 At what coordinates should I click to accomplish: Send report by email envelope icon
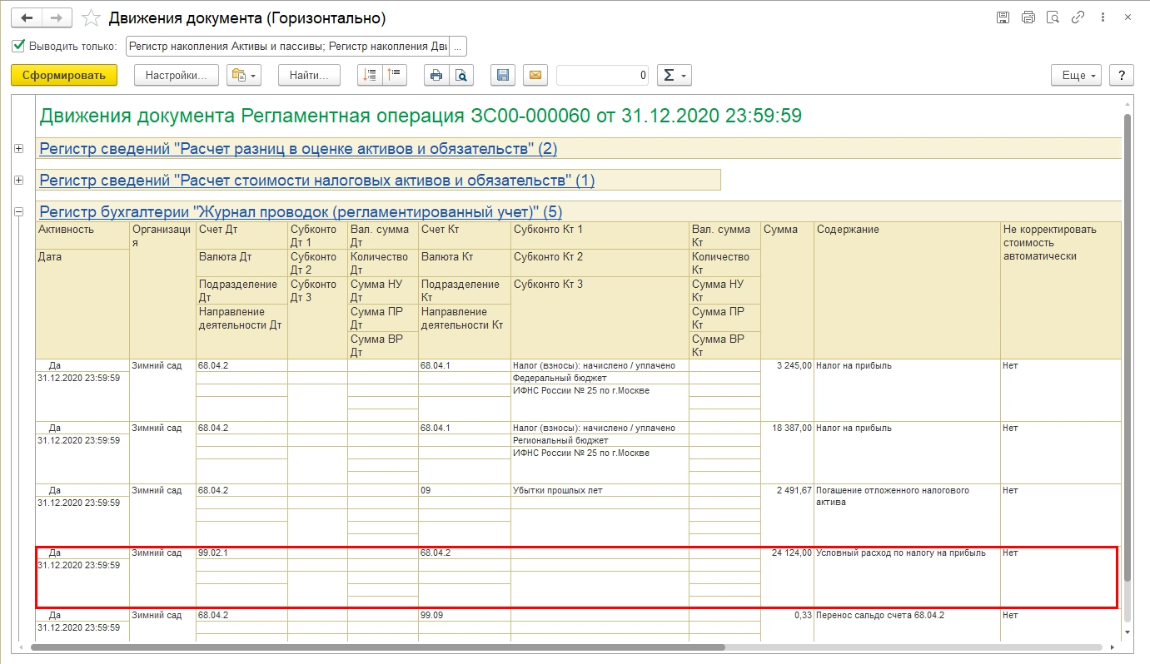click(535, 76)
